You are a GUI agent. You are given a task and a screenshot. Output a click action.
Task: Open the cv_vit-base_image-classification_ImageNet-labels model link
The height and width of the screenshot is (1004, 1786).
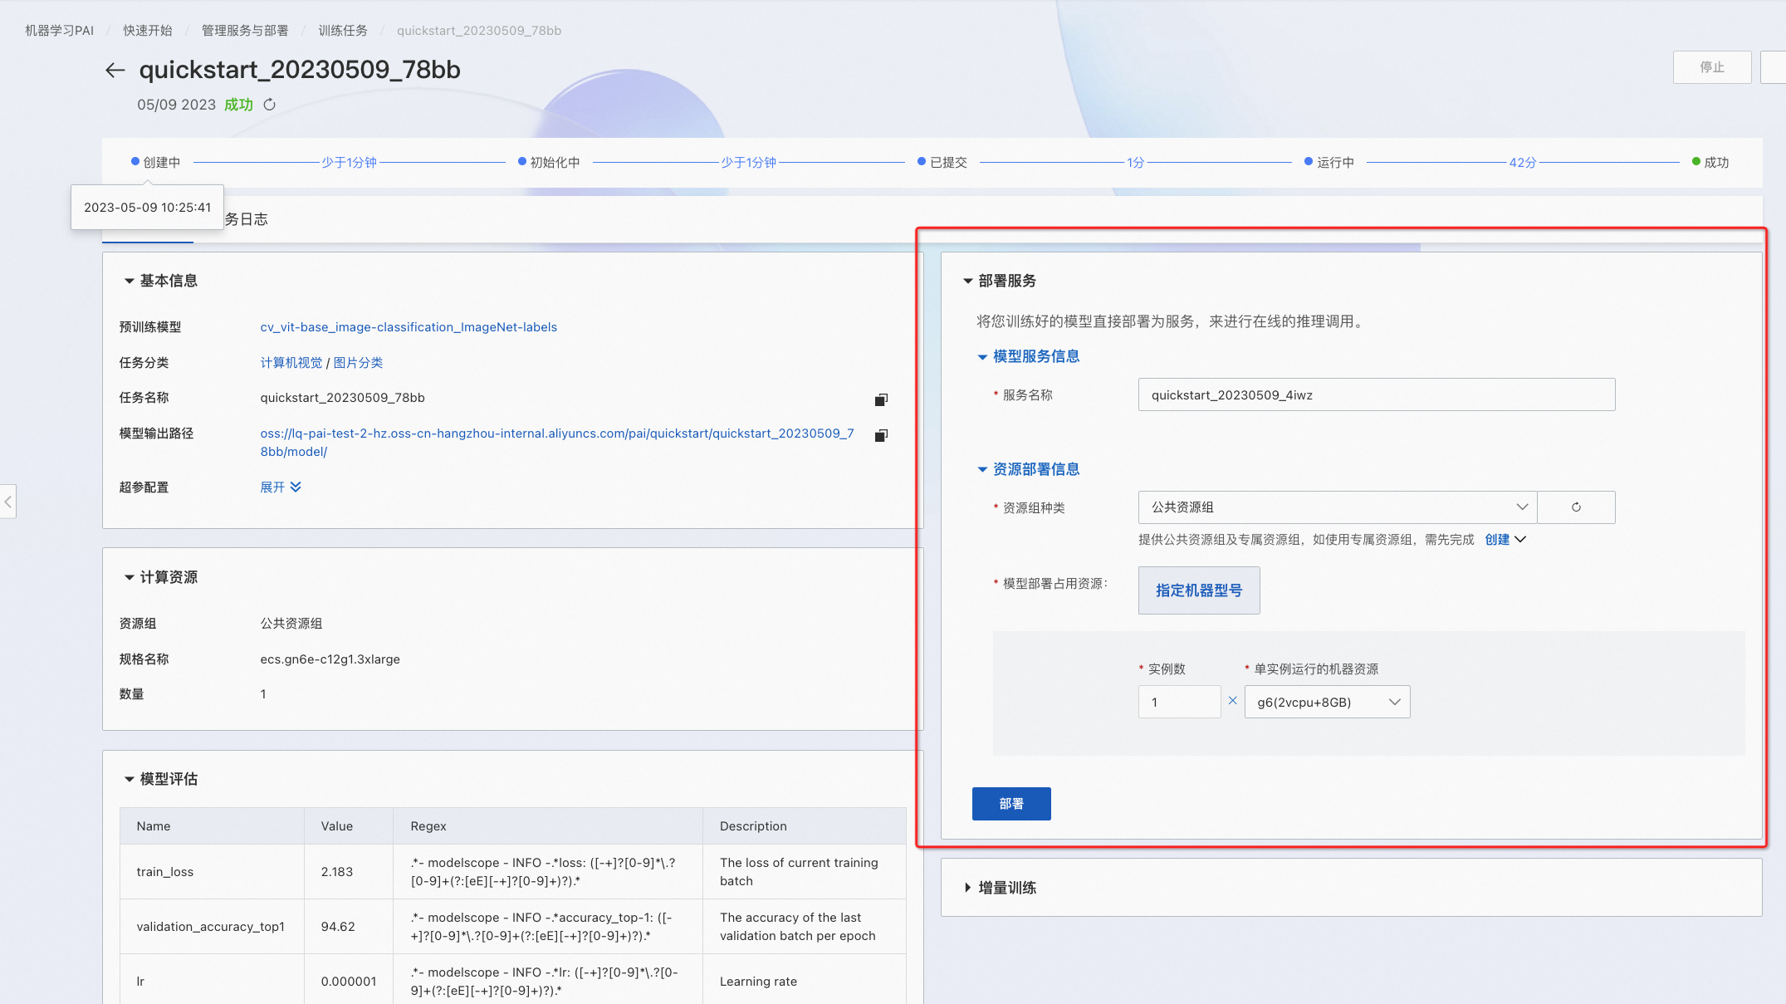[x=409, y=326]
